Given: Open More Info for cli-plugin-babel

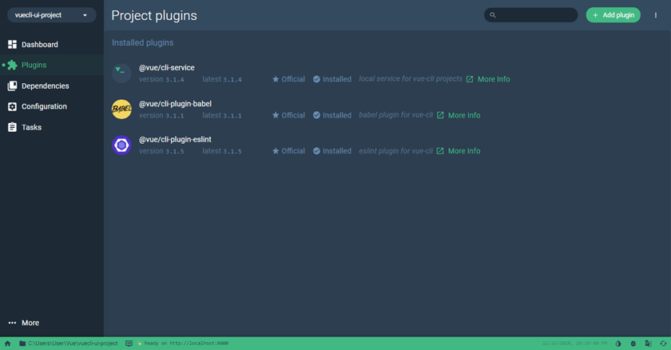Looking at the screenshot, I should (x=464, y=115).
